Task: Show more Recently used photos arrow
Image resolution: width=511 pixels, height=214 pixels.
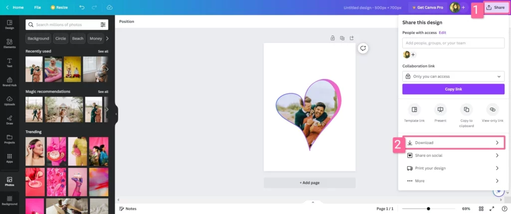Action: click(x=107, y=69)
